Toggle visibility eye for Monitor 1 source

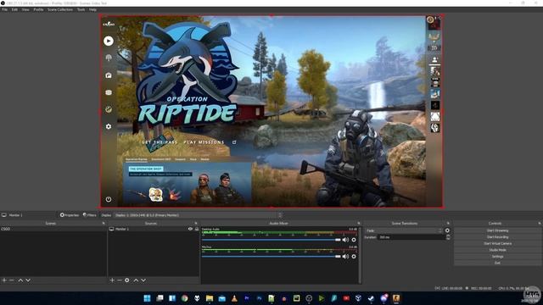[190, 229]
